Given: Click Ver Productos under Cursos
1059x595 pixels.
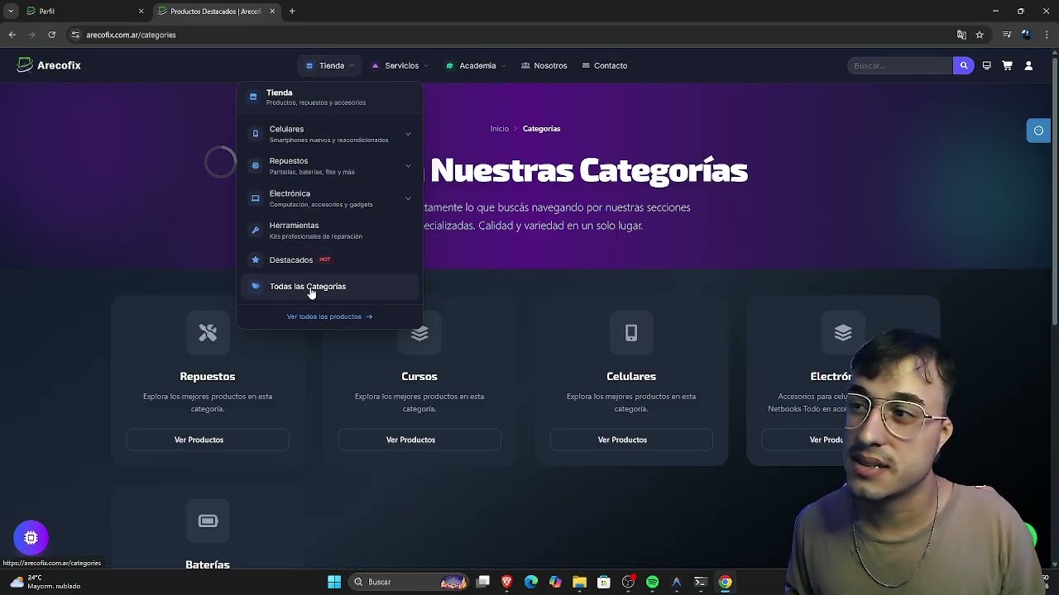Looking at the screenshot, I should pos(419,440).
